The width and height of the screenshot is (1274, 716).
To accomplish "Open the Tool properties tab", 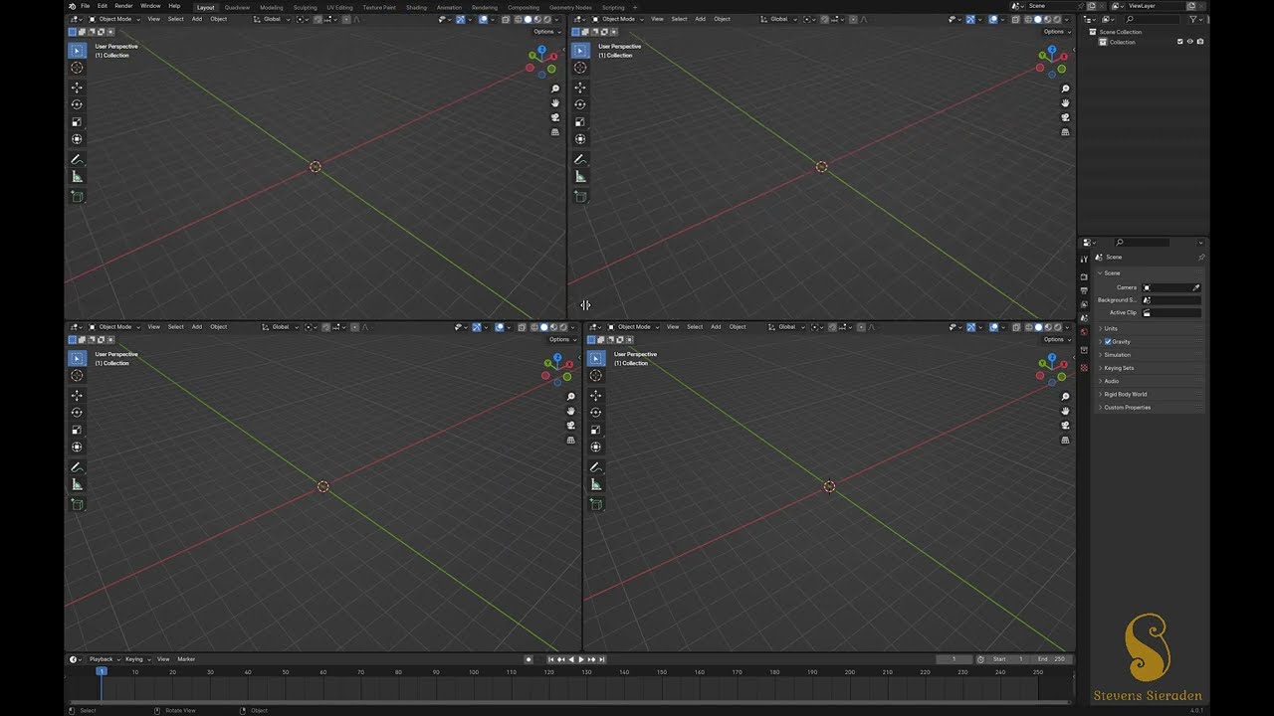I will click(x=1084, y=260).
